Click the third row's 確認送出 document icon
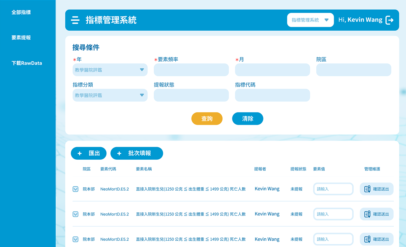The width and height of the screenshot is (406, 247). [x=367, y=239]
